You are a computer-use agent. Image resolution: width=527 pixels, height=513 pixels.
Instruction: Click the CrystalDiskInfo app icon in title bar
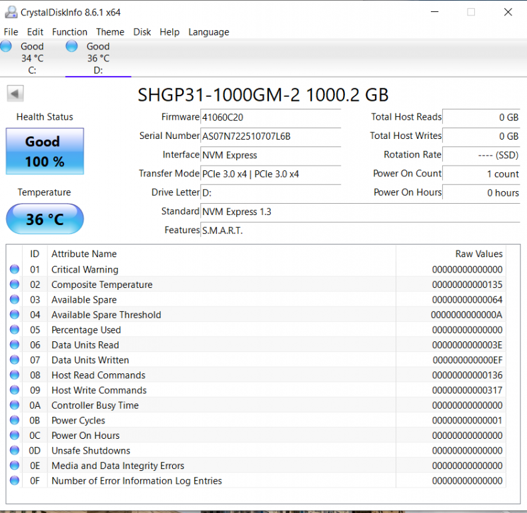pos(10,12)
